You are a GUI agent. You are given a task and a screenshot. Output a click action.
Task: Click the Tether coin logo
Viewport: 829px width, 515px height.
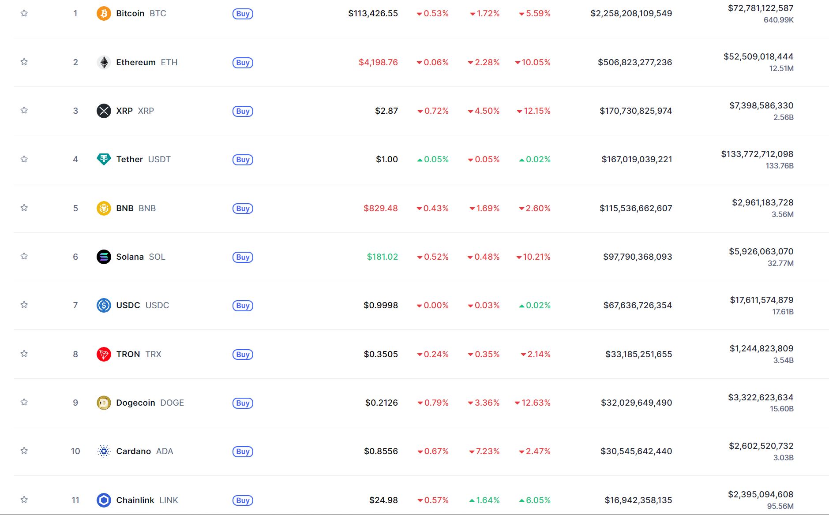pyautogui.click(x=104, y=159)
